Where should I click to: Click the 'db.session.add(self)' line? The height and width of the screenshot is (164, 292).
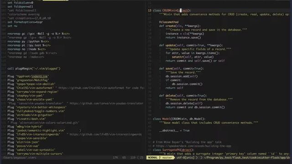[x=182, y=76]
